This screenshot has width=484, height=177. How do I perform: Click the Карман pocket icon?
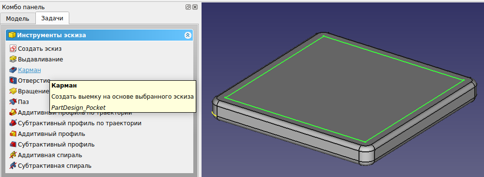(x=13, y=70)
